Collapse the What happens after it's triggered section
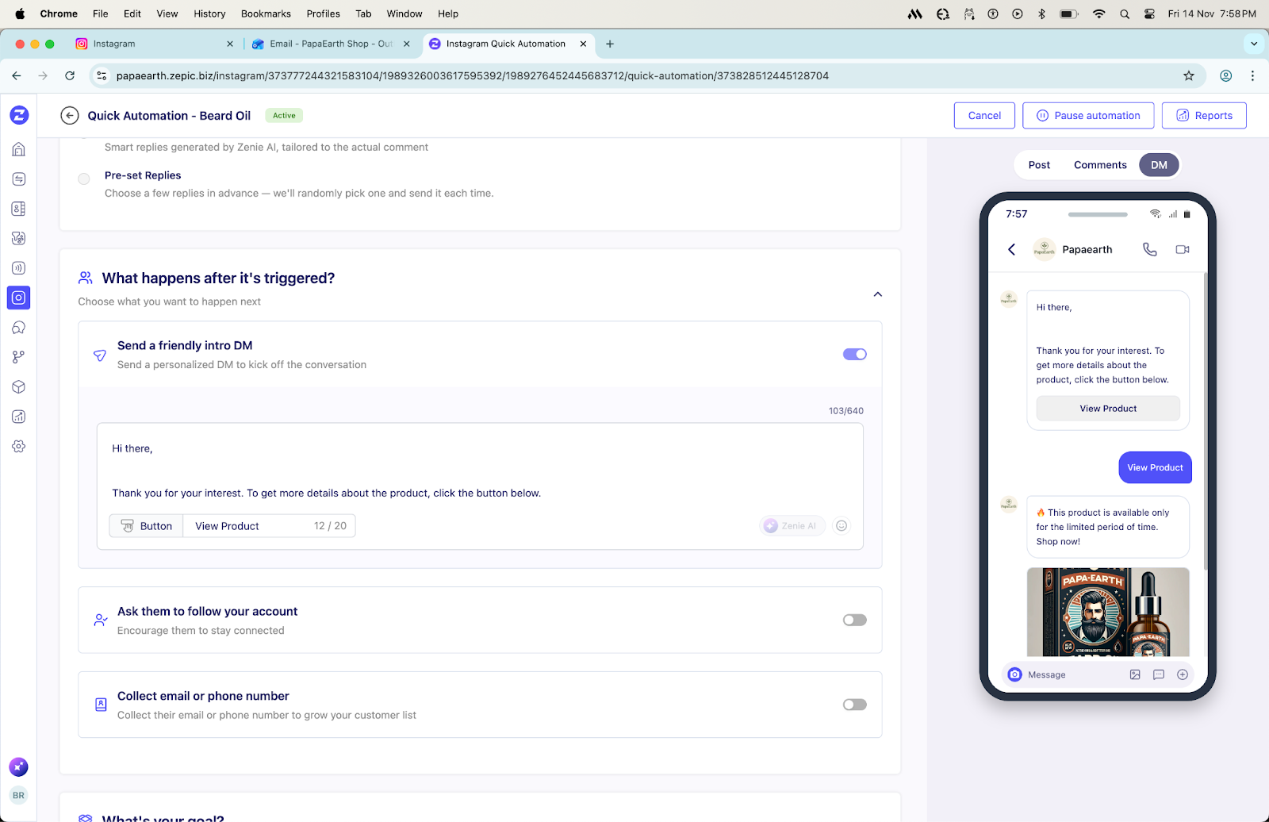The image size is (1269, 822). [x=877, y=294]
